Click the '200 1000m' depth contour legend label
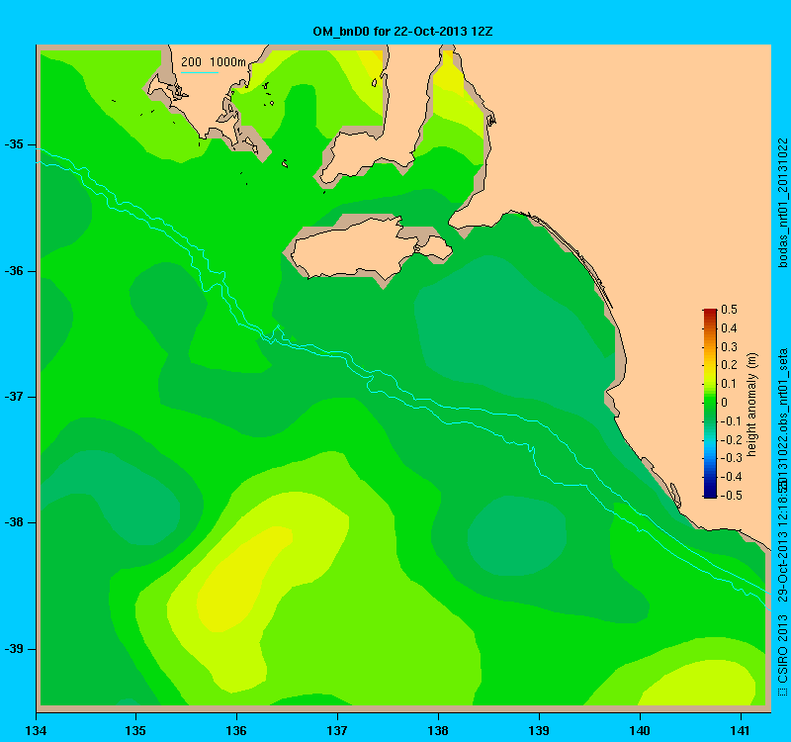The image size is (791, 742). (214, 62)
